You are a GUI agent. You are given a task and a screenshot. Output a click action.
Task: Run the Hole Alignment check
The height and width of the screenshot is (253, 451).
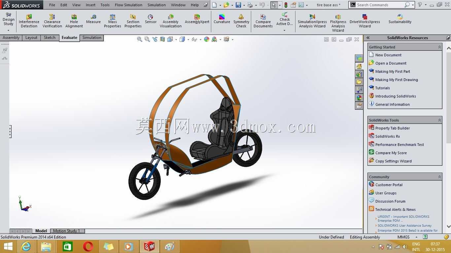click(74, 21)
